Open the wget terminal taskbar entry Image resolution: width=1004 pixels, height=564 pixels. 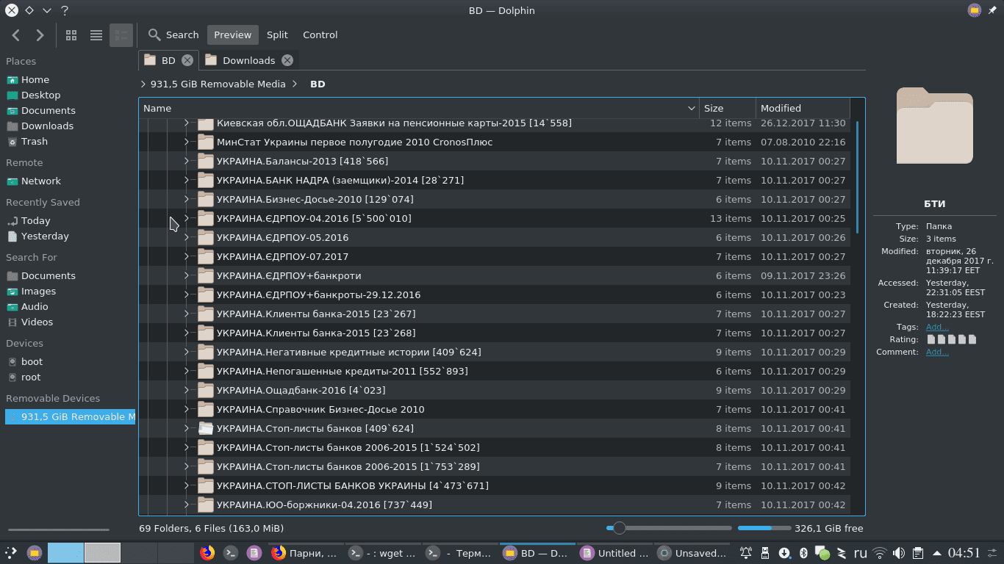pyautogui.click(x=382, y=553)
